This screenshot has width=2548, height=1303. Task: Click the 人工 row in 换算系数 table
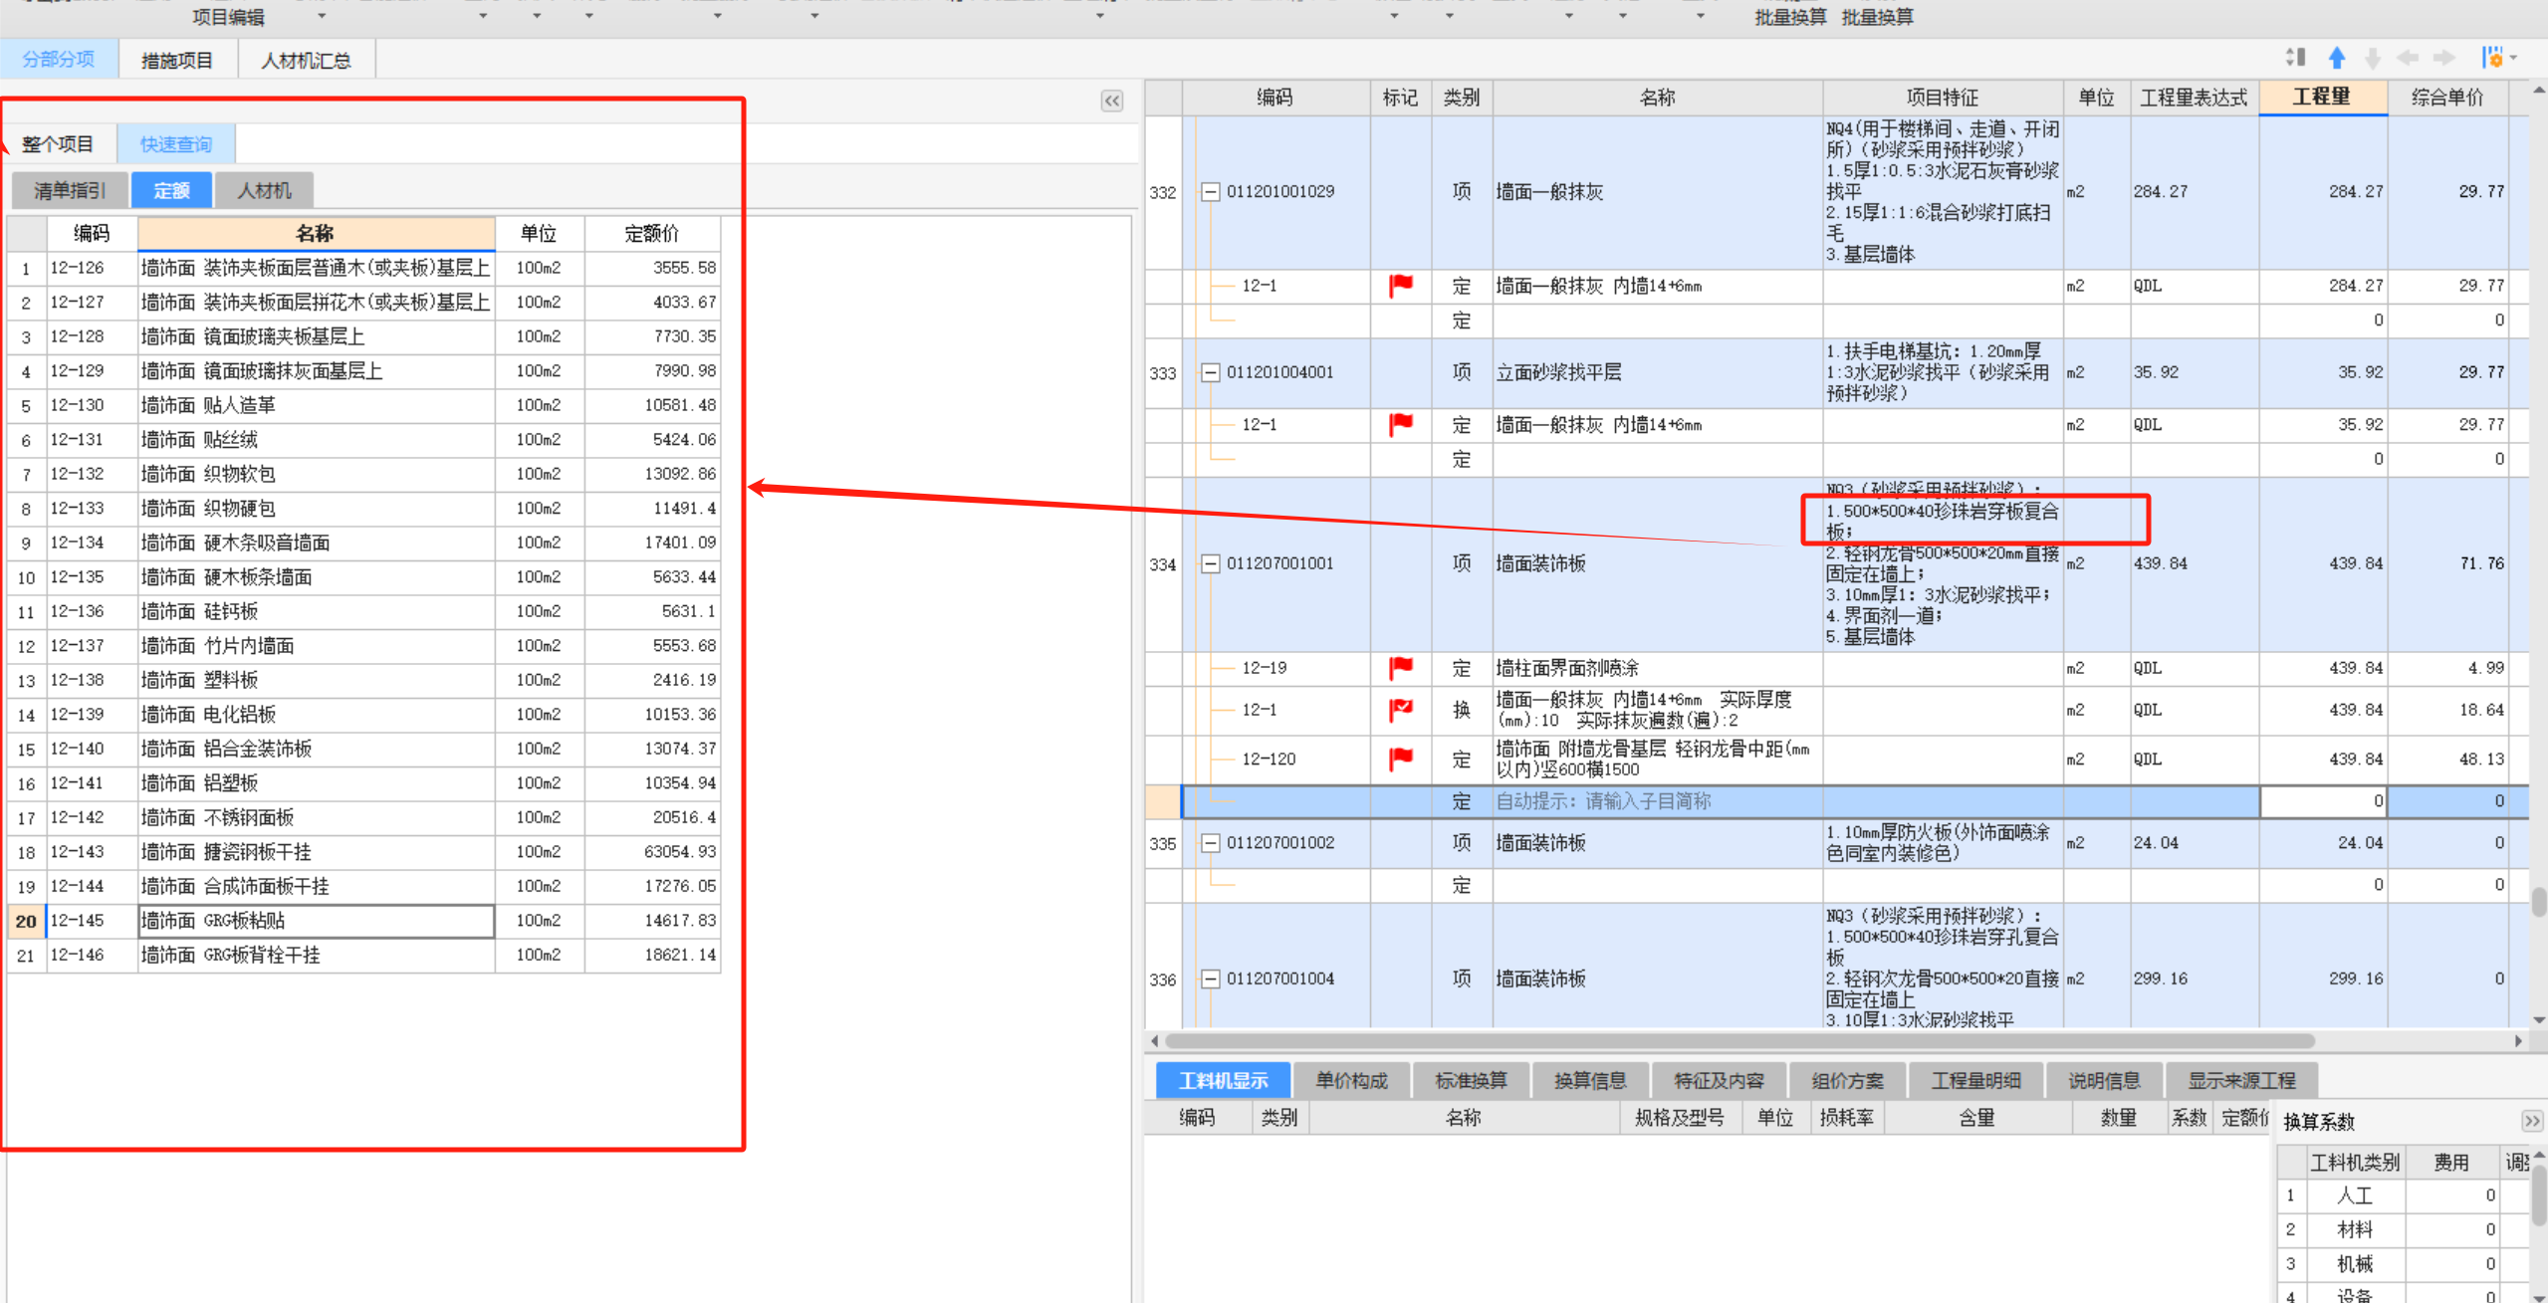coord(2402,1195)
